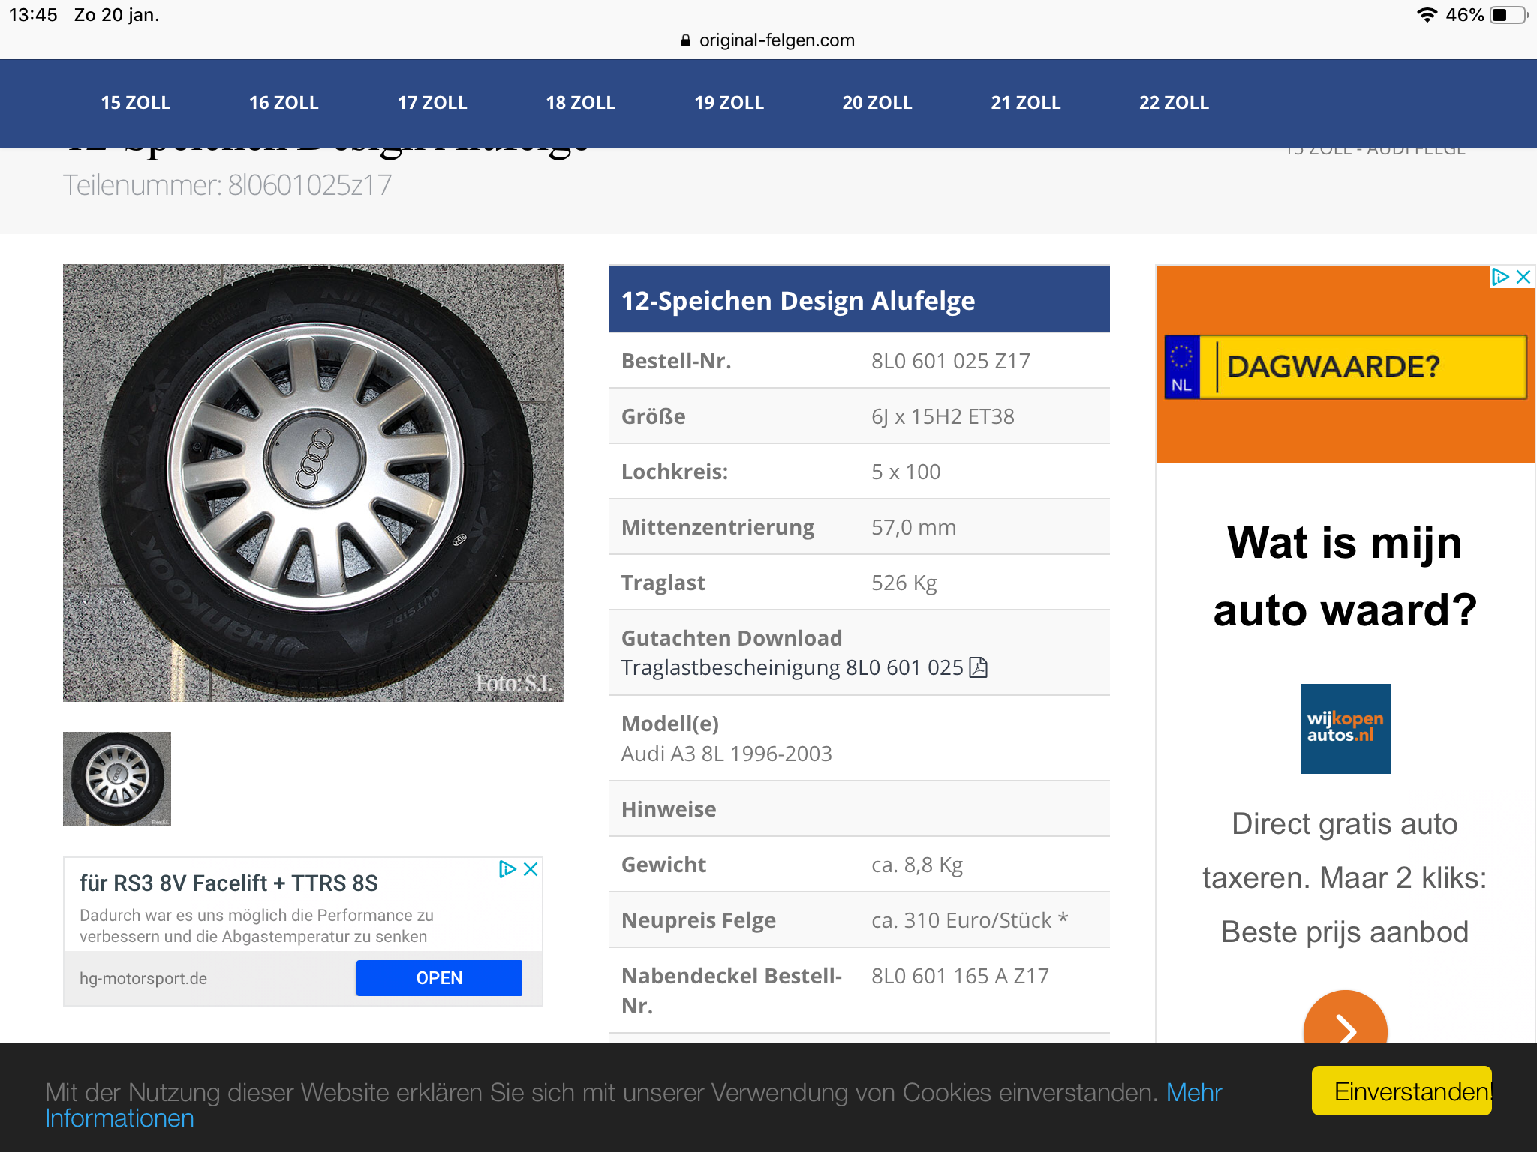This screenshot has width=1537, height=1152.
Task: Select Nabendeckel number 8L0 601 165 A Z17
Action: [x=960, y=976]
